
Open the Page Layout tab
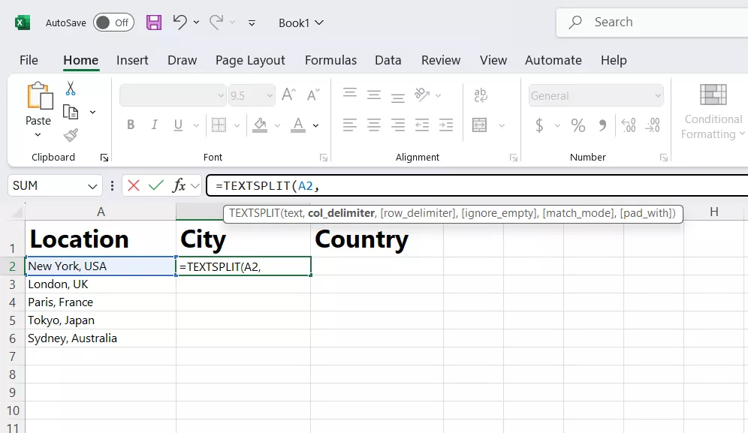point(250,60)
